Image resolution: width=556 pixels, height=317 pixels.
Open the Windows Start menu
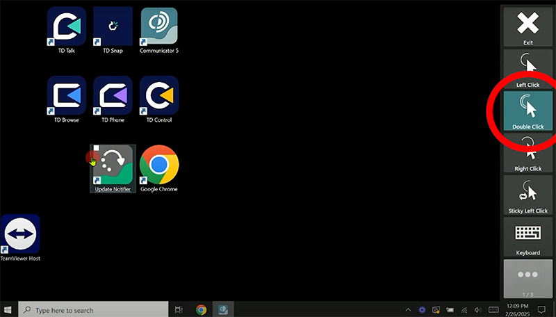pos(8,310)
